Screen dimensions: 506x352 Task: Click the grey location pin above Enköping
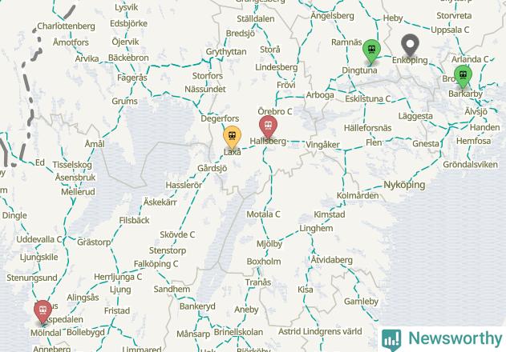(x=410, y=45)
